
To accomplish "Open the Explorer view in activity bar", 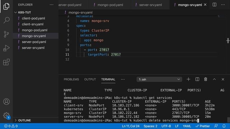I will click(6, 6).
